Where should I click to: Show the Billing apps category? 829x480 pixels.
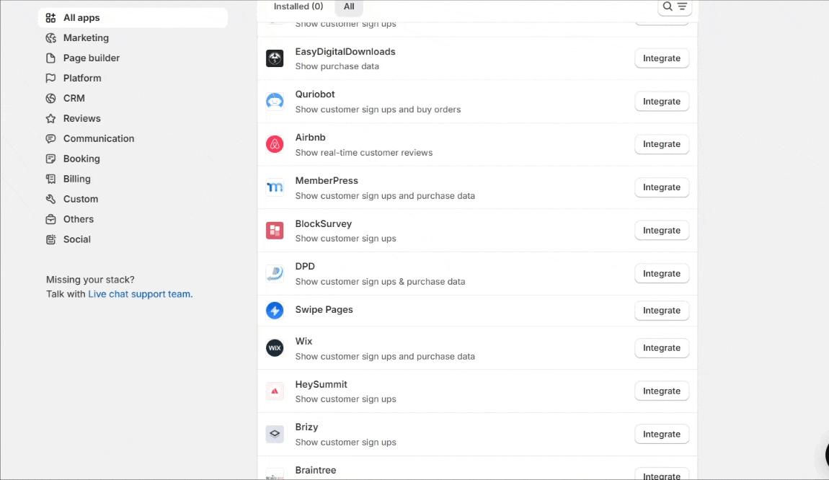[76, 179]
